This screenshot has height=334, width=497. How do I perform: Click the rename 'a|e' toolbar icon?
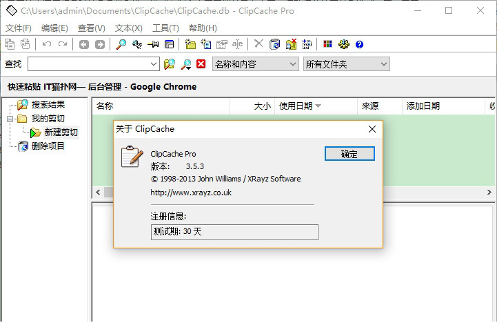(x=237, y=44)
